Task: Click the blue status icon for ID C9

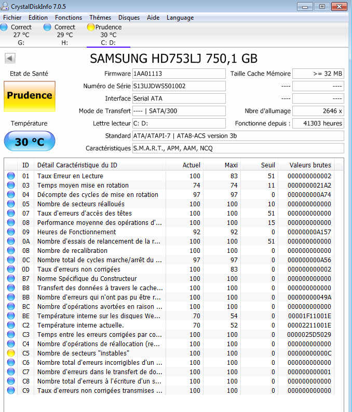Action: click(x=11, y=390)
